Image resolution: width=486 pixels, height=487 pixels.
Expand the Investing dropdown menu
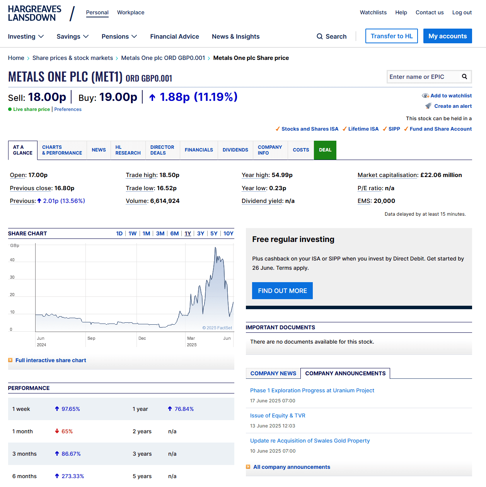26,36
